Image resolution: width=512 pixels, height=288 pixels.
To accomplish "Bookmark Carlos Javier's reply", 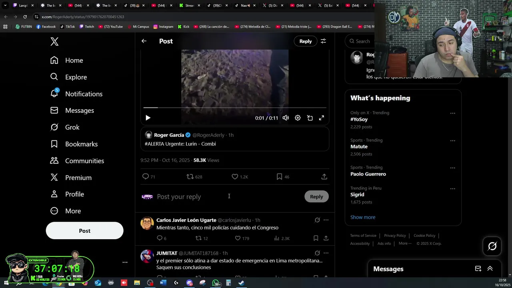I will click(316, 238).
